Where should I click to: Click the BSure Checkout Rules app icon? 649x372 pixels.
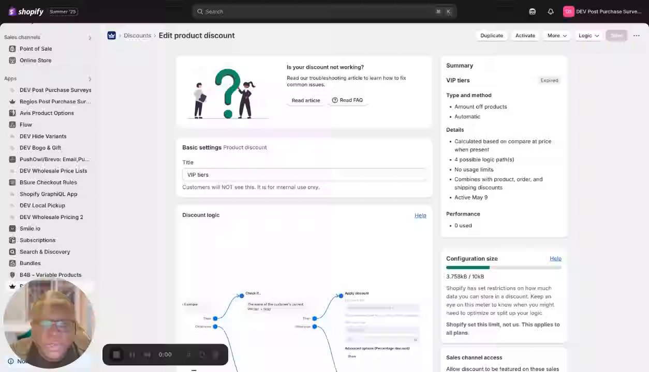tap(12, 182)
